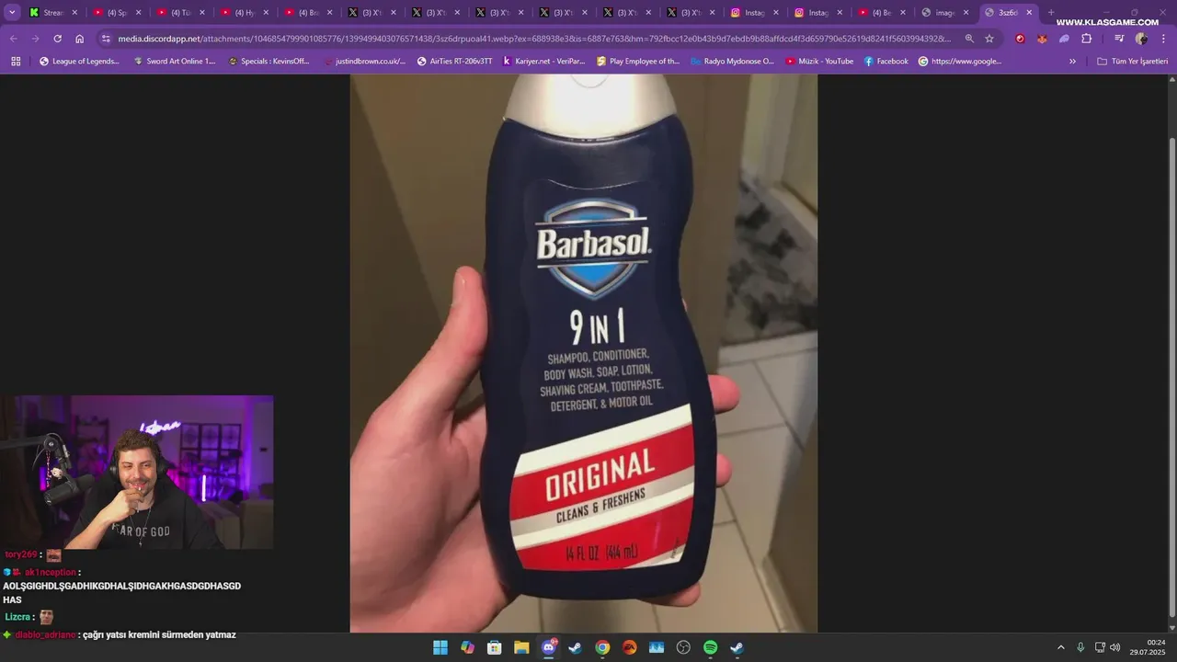Reload the current page
Image resolution: width=1177 pixels, height=662 pixels.
57,39
